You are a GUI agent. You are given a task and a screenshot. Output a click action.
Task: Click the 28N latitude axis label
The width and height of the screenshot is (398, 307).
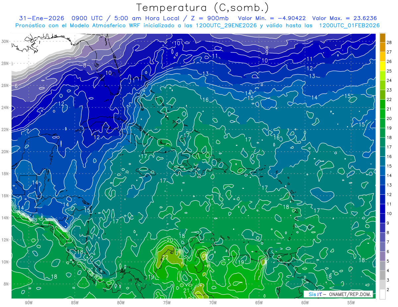pos(5,63)
